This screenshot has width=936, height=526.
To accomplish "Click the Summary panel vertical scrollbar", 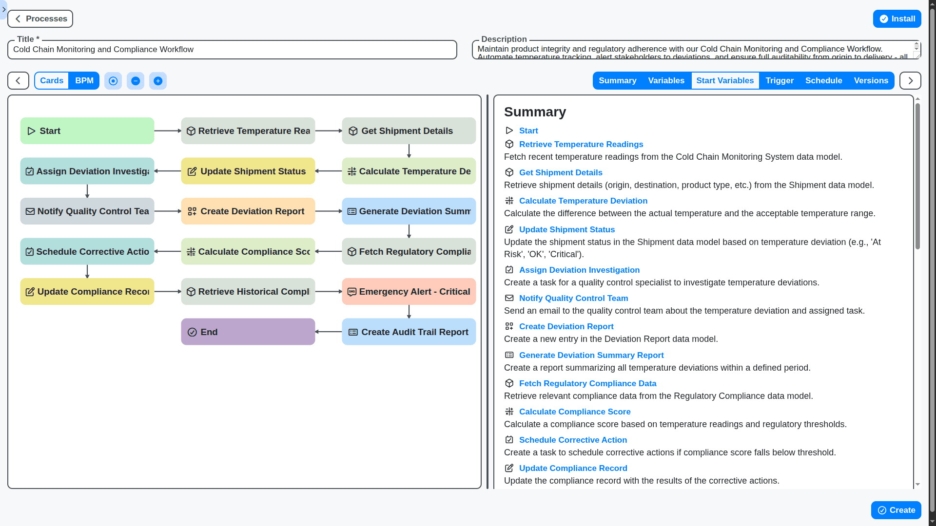I will tap(917, 175).
